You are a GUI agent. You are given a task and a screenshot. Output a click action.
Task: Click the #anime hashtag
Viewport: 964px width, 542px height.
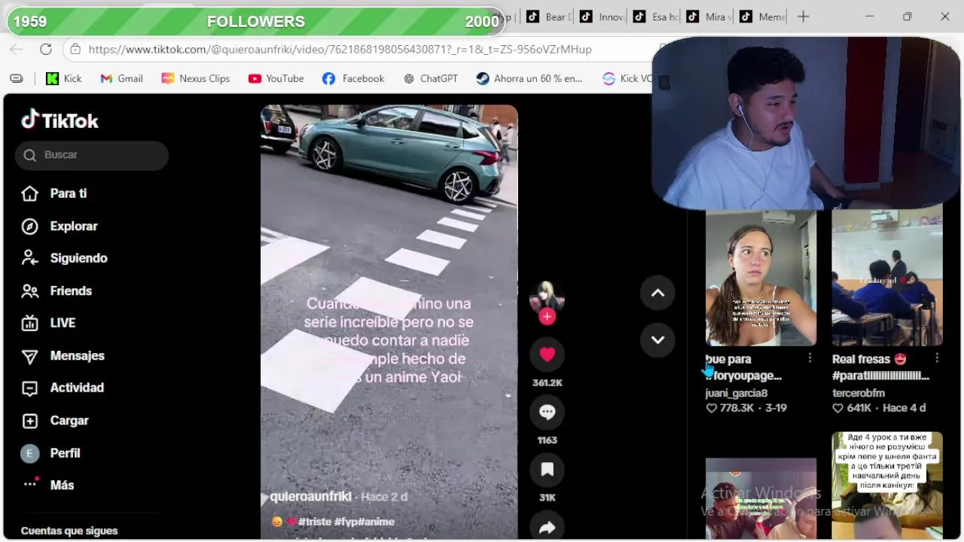coord(376,522)
